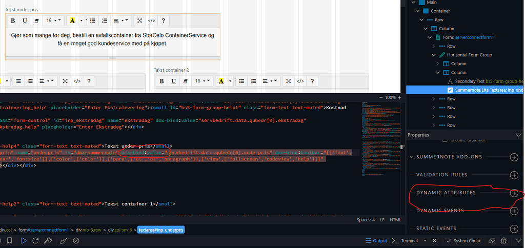Apply recent yellow highlight color in Tekst under pris
The height and width of the screenshot is (248, 525).
coord(72,20)
